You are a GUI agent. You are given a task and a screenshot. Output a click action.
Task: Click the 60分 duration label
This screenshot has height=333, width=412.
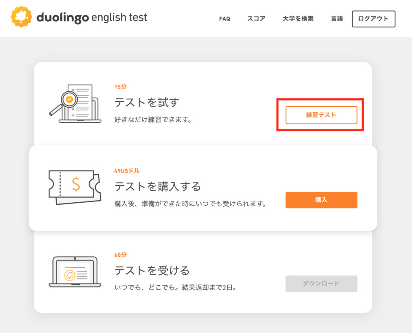click(120, 255)
